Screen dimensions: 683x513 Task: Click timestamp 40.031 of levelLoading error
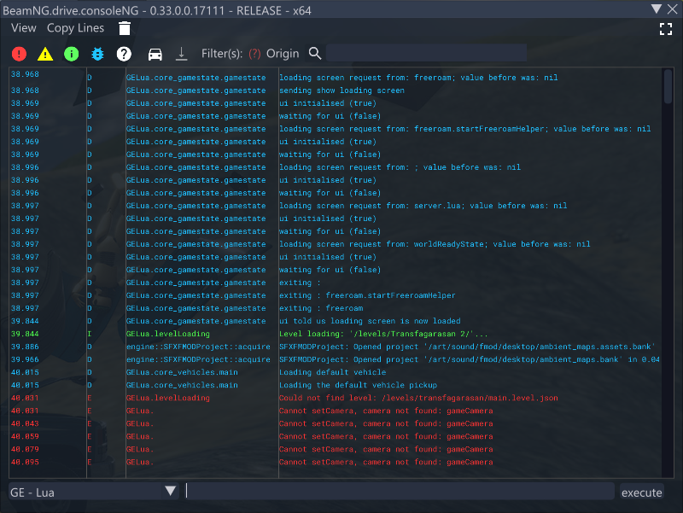[x=25, y=398]
